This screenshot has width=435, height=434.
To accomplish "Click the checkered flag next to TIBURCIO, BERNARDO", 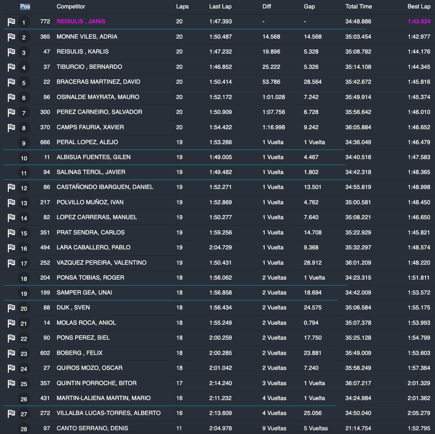I will coord(11,67).
